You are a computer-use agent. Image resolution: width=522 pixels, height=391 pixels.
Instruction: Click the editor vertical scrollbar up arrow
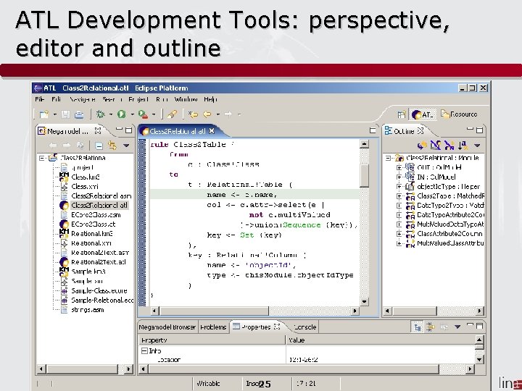364,144
